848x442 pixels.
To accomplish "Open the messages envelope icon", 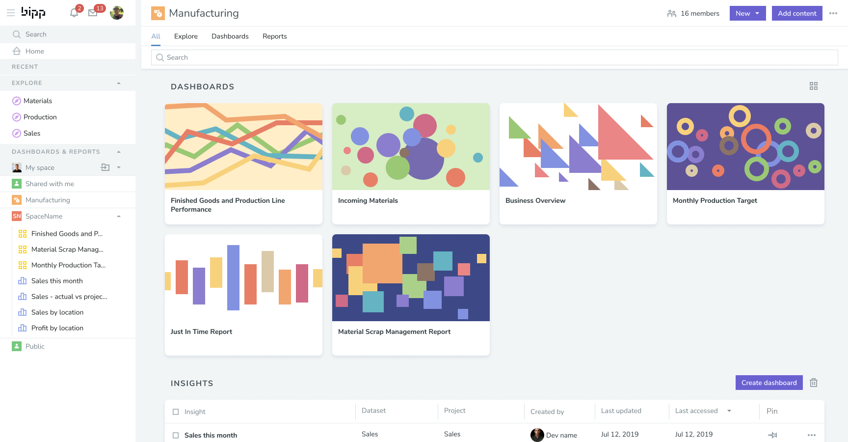I will tap(93, 13).
